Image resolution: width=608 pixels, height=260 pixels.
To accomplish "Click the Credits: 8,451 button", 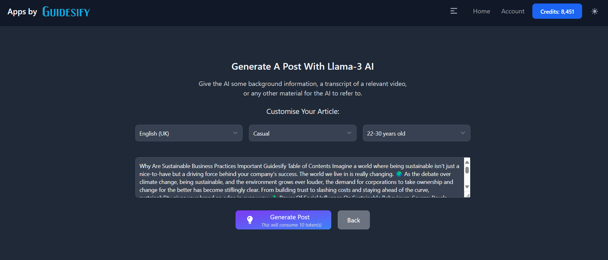I will [x=557, y=11].
